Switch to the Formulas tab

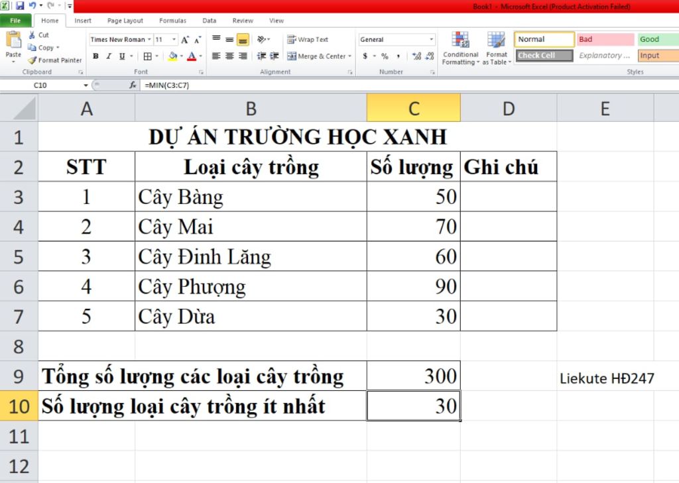point(172,21)
